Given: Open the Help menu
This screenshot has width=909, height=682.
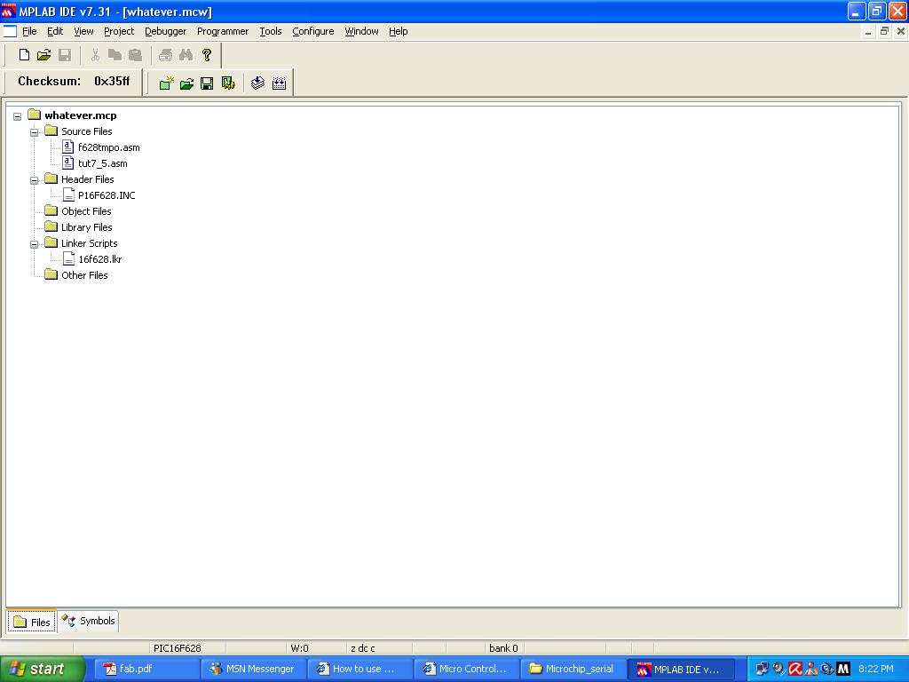Looking at the screenshot, I should (x=399, y=31).
